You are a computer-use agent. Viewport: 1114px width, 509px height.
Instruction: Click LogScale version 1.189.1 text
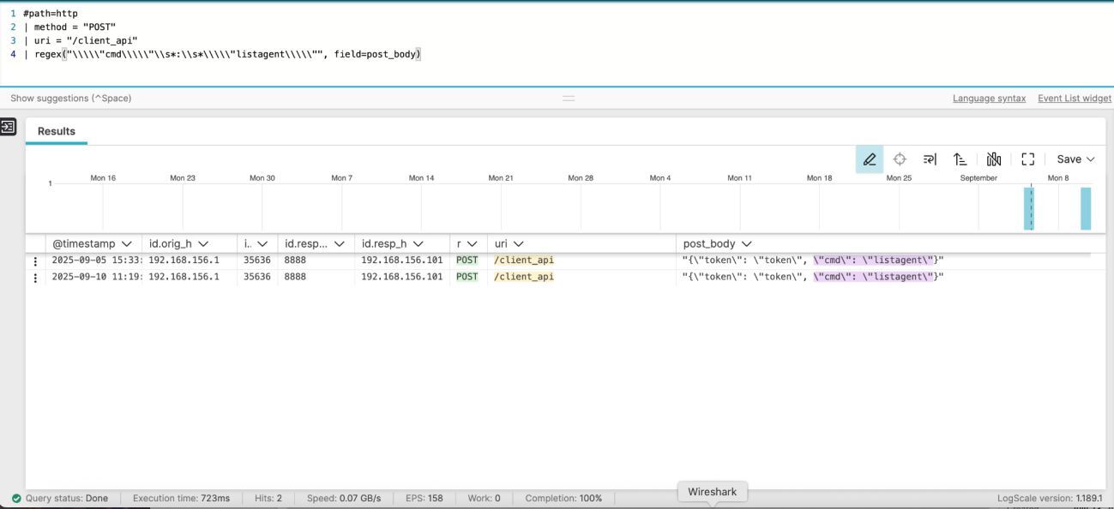click(1050, 498)
